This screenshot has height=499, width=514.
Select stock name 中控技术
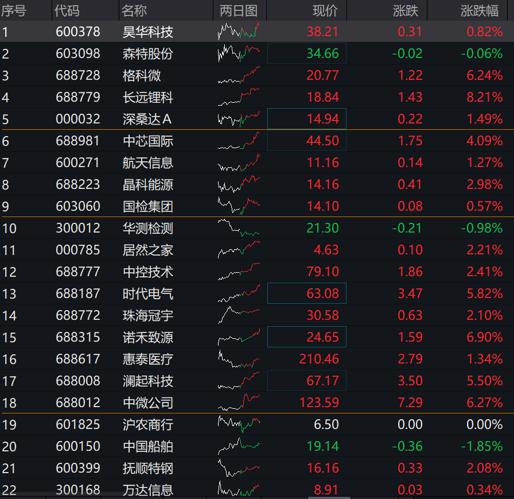(148, 272)
